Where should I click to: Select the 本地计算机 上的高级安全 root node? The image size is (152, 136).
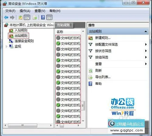coord(31,25)
